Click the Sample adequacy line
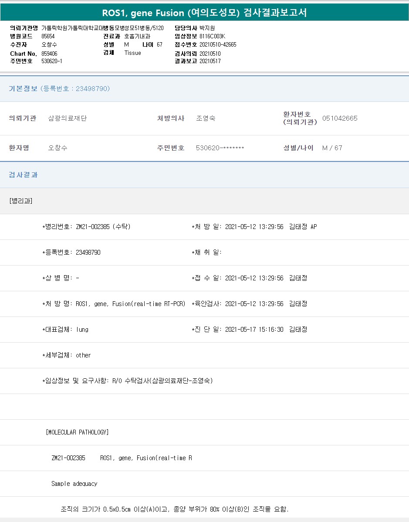This screenshot has width=409, height=522. (74, 484)
